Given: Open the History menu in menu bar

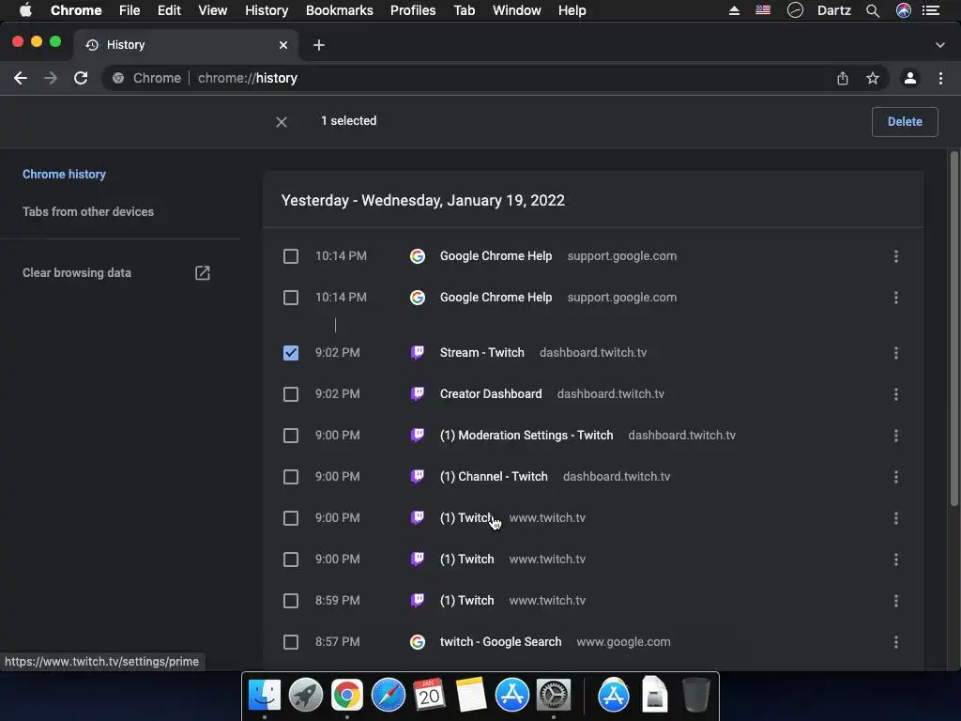Looking at the screenshot, I should (x=267, y=10).
